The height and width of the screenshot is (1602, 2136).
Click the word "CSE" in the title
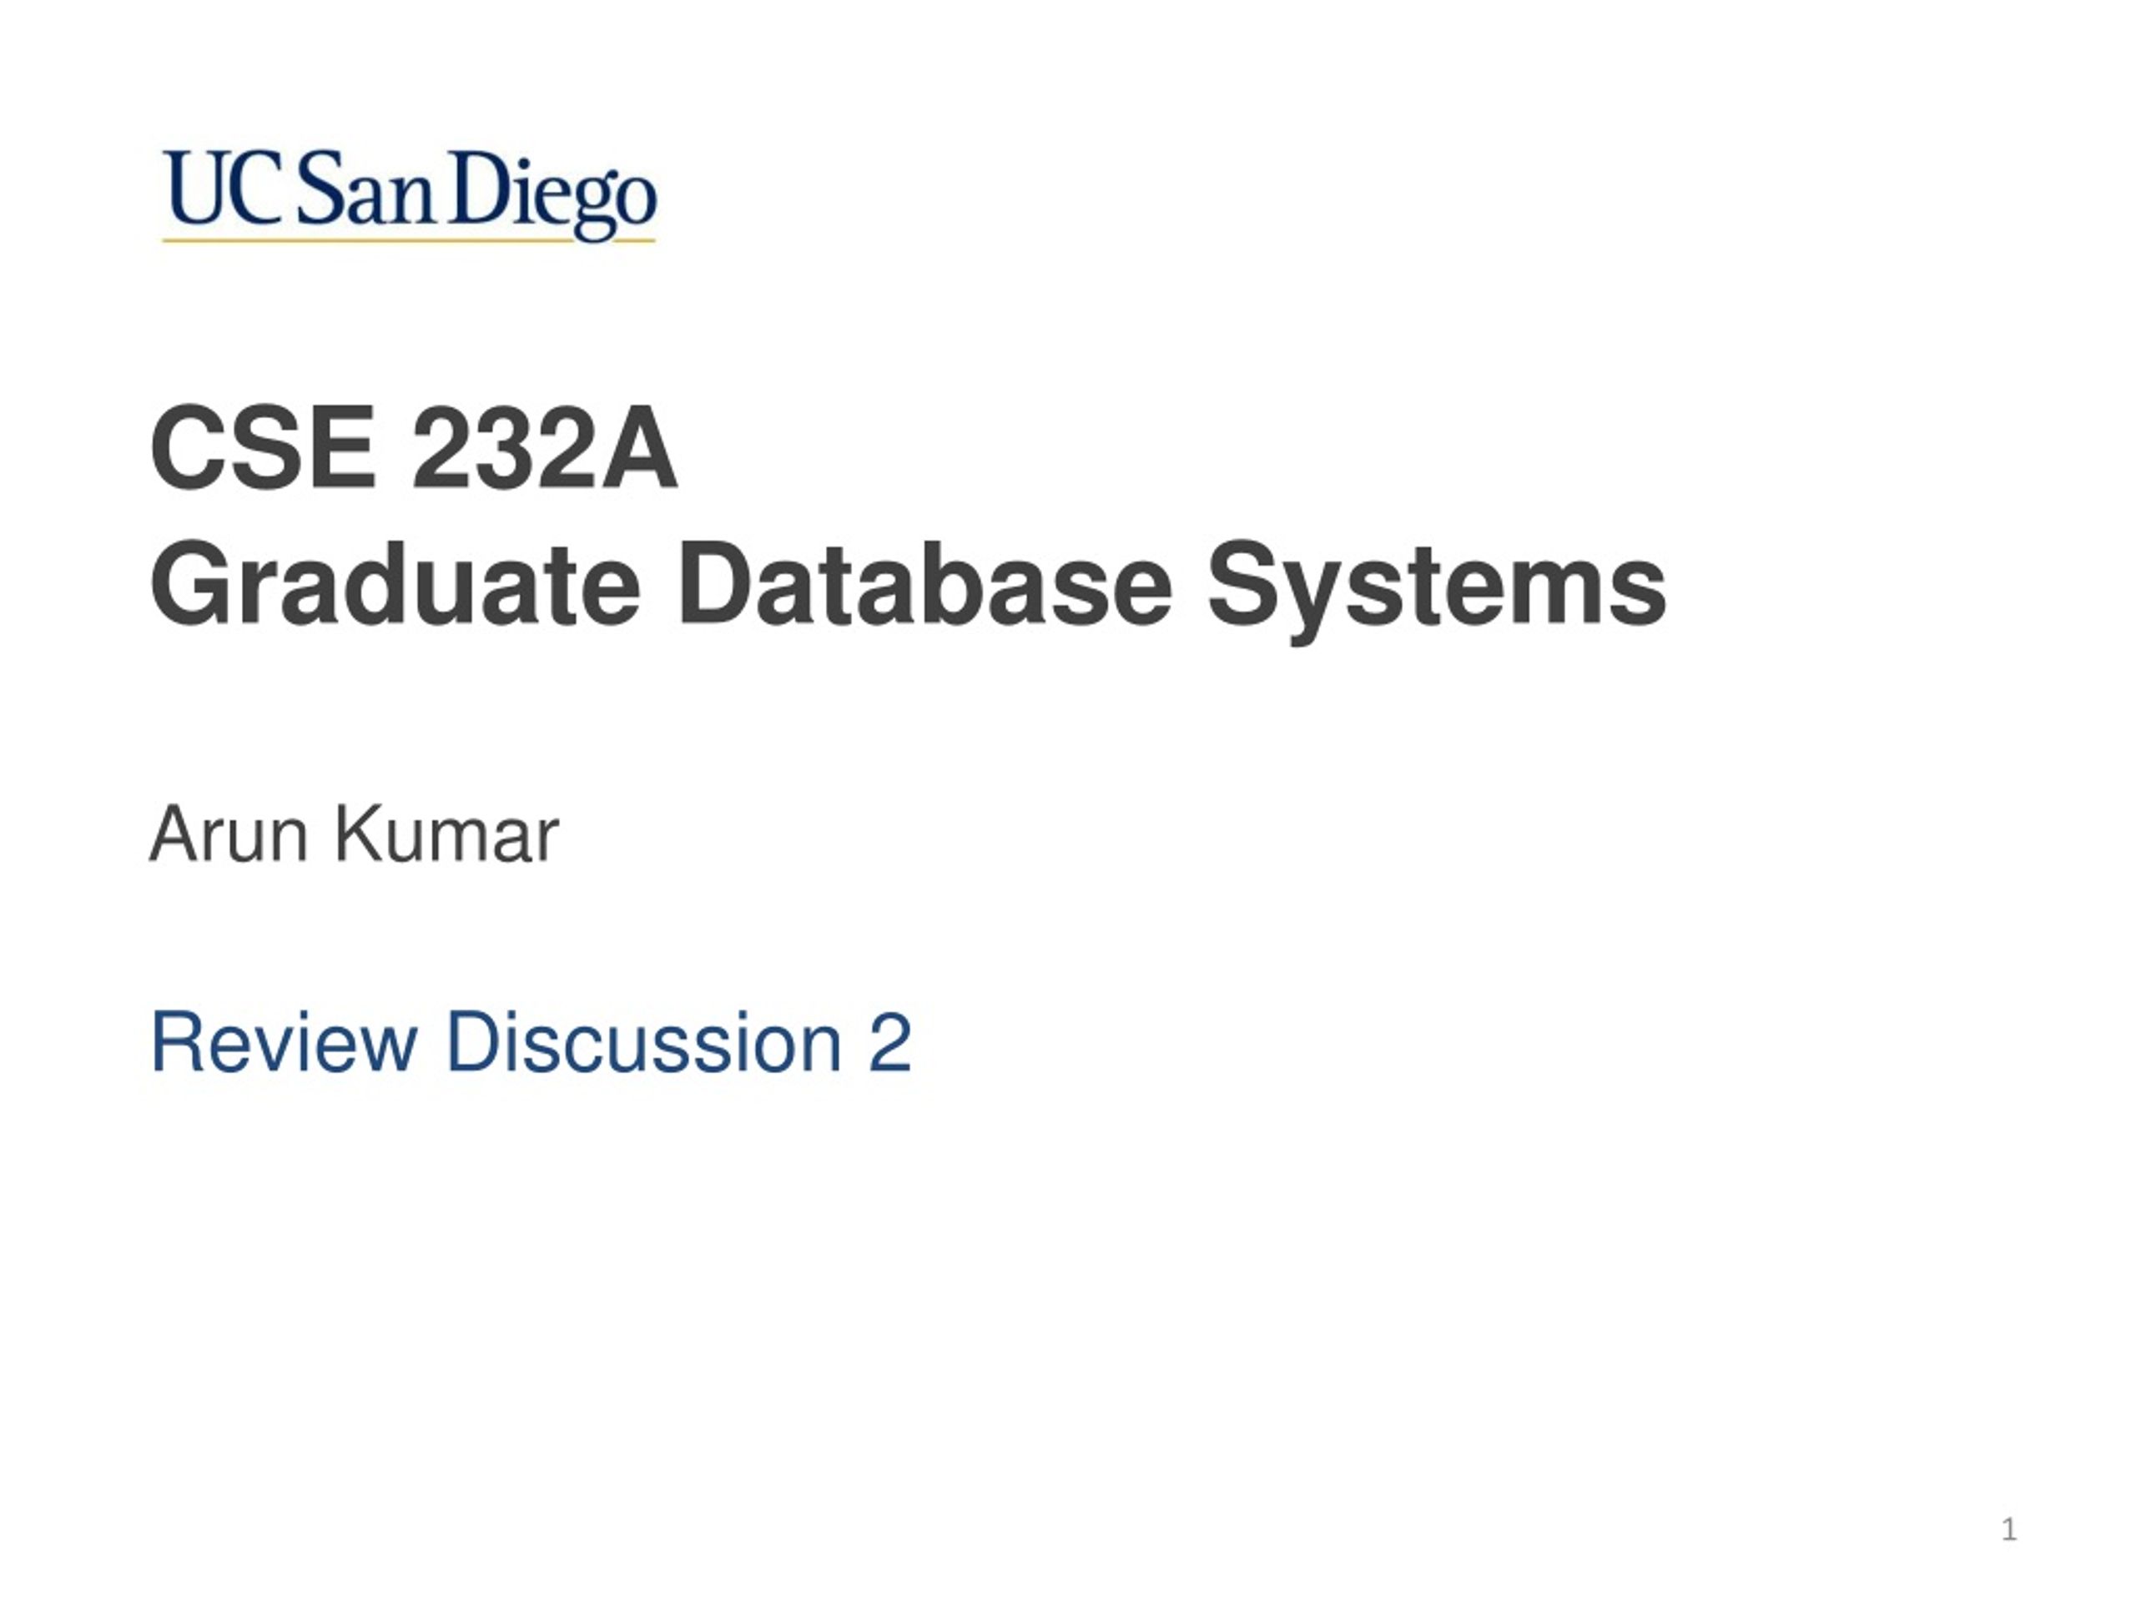263,448
